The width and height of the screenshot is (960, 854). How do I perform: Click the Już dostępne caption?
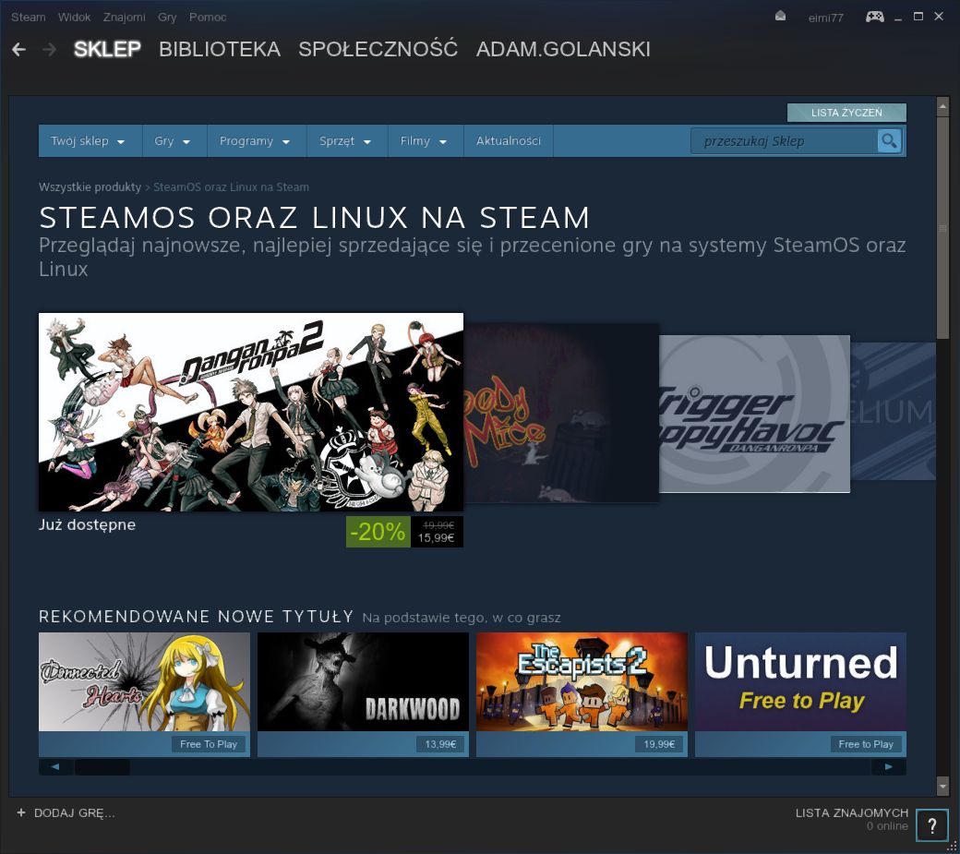click(87, 524)
